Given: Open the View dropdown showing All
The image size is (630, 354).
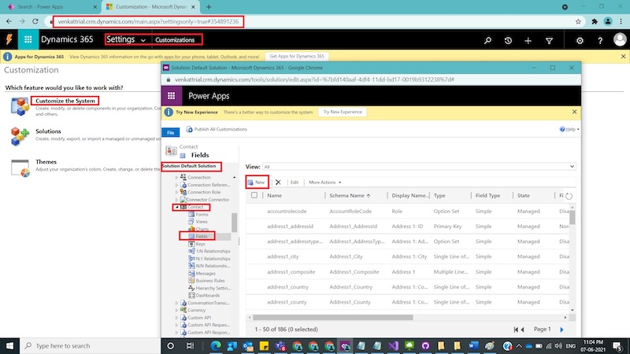Looking at the screenshot, I should click(419, 167).
